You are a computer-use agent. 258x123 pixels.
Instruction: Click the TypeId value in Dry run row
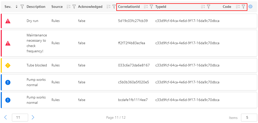[x=187, y=21]
